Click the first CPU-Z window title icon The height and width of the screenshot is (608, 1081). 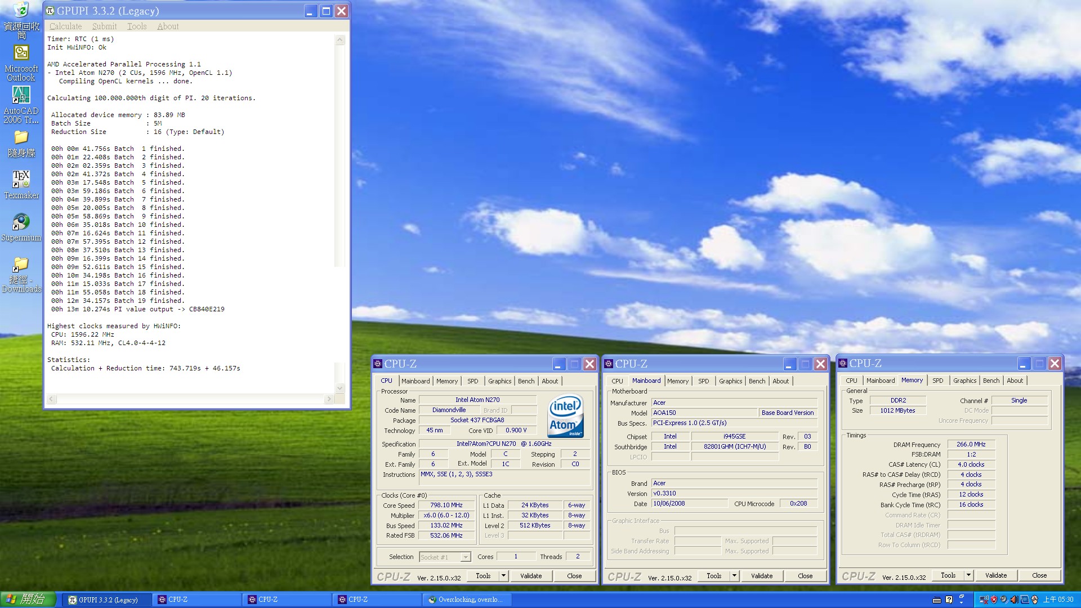[x=378, y=364]
